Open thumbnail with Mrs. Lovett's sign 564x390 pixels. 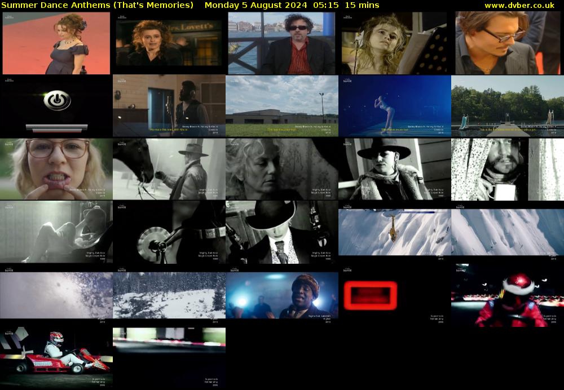(x=169, y=43)
